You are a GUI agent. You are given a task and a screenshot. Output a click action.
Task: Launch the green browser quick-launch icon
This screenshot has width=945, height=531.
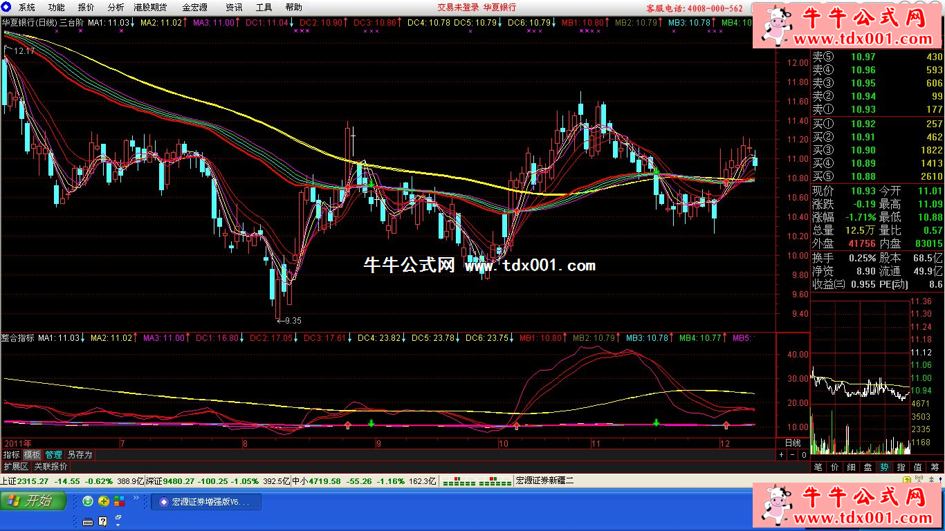tap(88, 501)
